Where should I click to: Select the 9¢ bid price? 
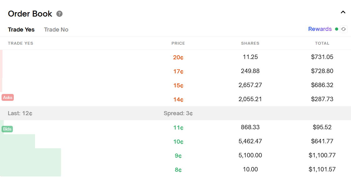click(x=178, y=156)
